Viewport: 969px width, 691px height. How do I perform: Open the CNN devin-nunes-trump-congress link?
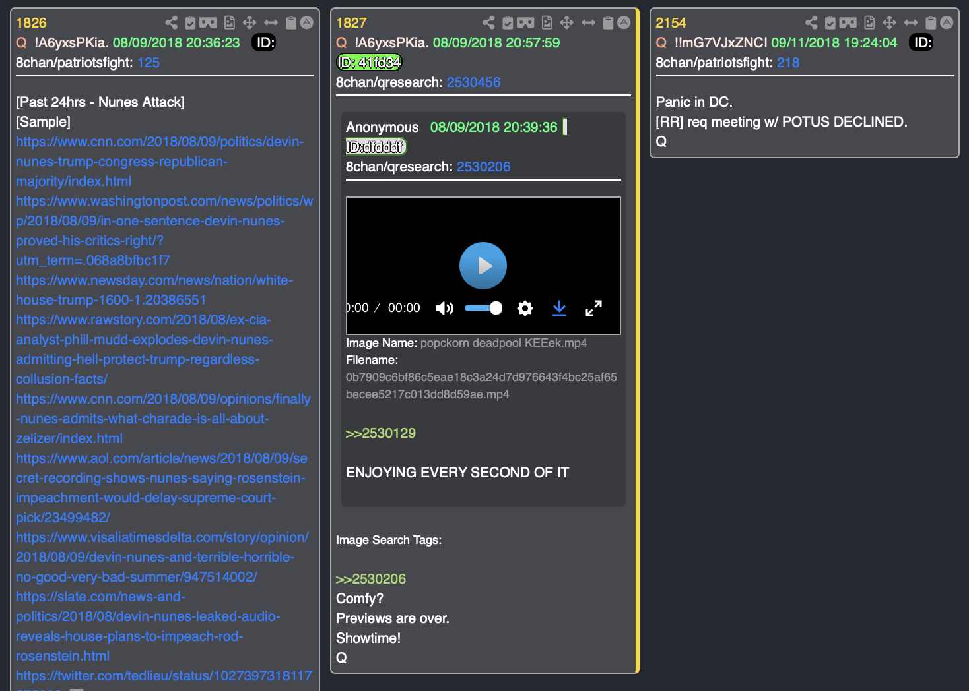160,162
